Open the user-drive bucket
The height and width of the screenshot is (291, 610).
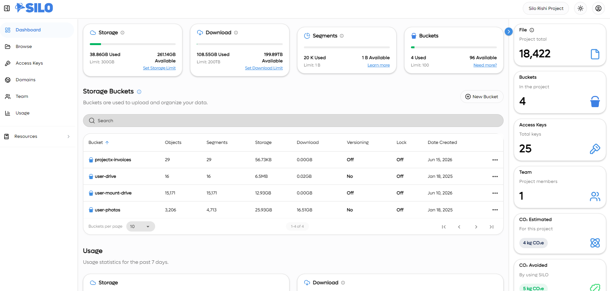[105, 177]
